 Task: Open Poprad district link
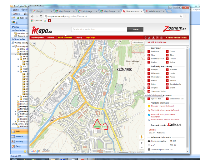pyautogui.click(x=172, y=77)
